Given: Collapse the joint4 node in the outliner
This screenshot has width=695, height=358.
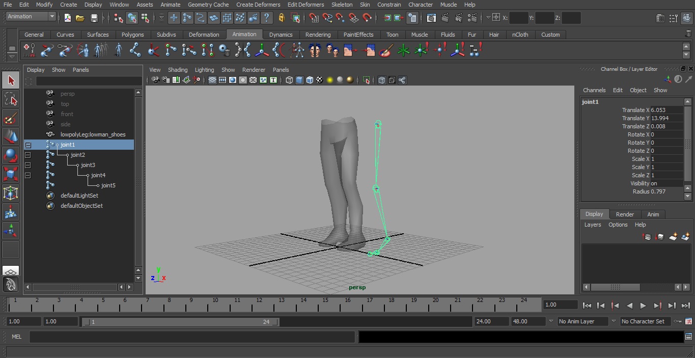Looking at the screenshot, I should 28,176.
